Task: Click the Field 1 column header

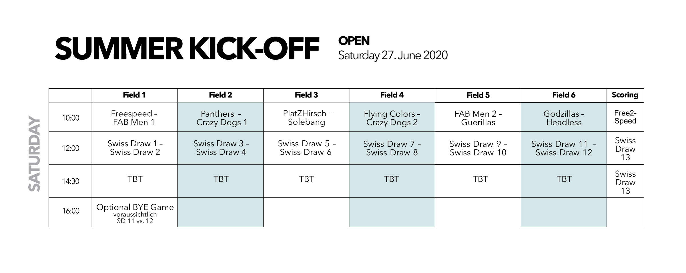Action: coord(134,95)
